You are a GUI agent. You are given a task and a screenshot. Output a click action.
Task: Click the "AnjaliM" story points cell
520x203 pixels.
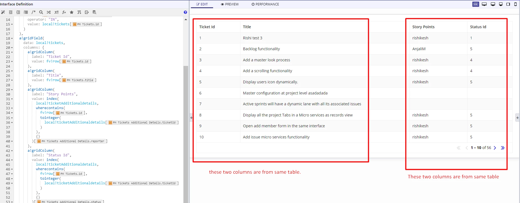click(x=419, y=49)
